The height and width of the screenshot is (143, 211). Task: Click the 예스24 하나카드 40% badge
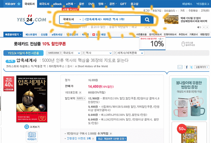pos(9,84)
